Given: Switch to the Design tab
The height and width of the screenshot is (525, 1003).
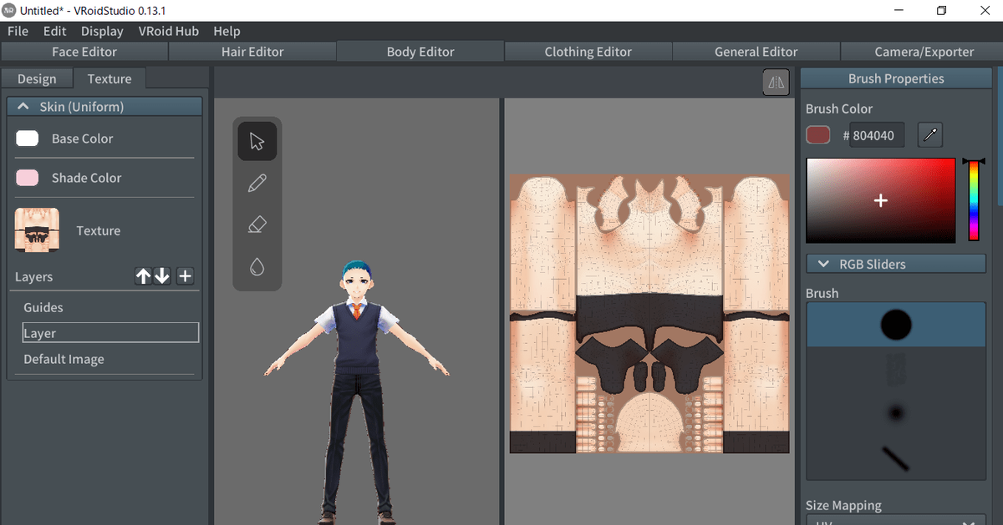Looking at the screenshot, I should [37, 78].
